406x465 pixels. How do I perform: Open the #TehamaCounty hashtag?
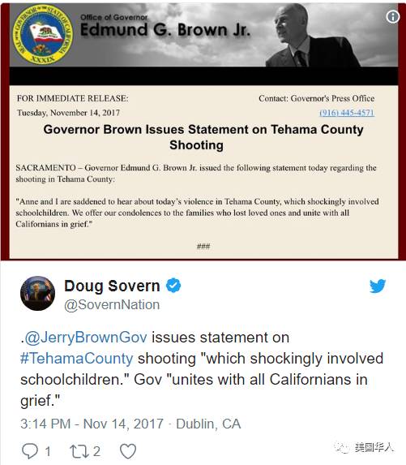point(77,359)
